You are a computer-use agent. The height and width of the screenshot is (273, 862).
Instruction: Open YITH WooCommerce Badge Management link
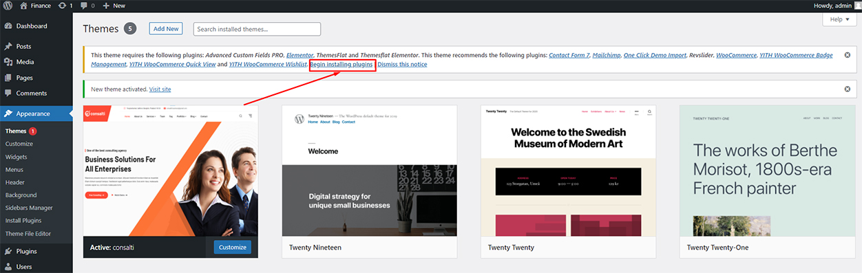(796, 54)
